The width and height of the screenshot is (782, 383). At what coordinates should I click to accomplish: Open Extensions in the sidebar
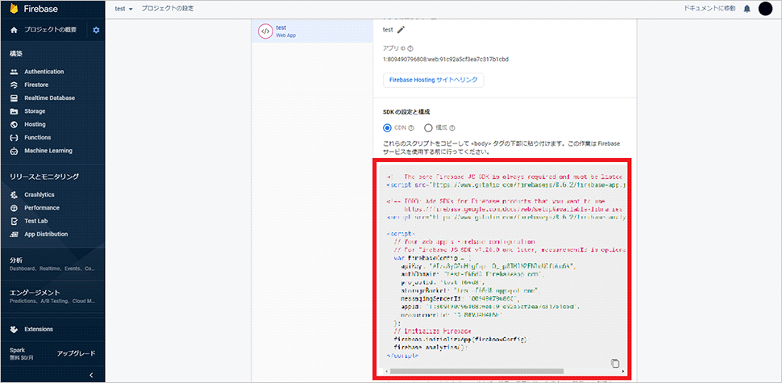tap(39, 329)
